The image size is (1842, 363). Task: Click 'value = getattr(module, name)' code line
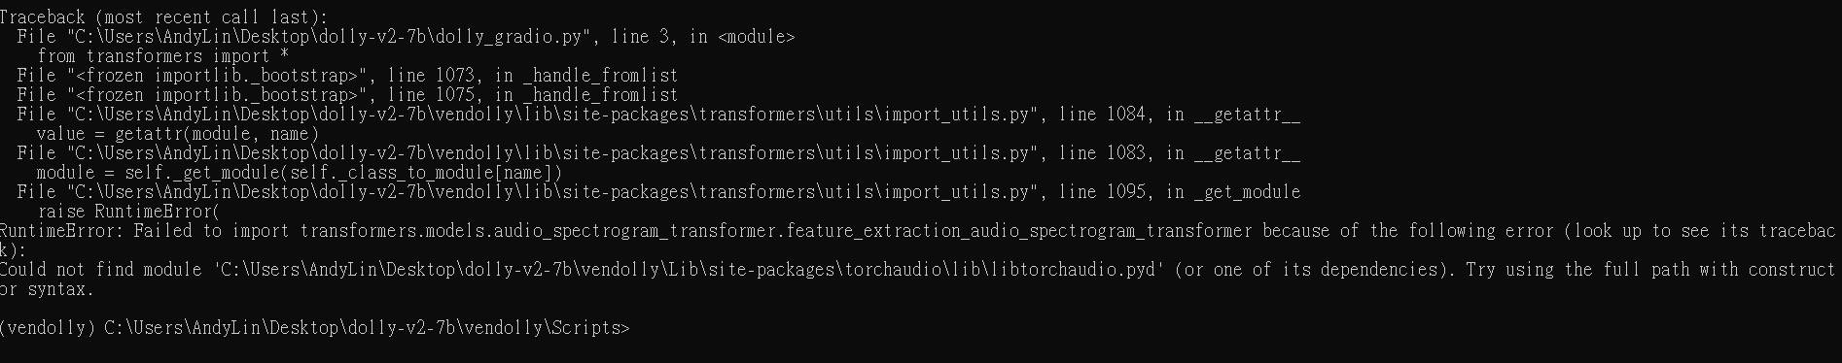[x=177, y=134]
